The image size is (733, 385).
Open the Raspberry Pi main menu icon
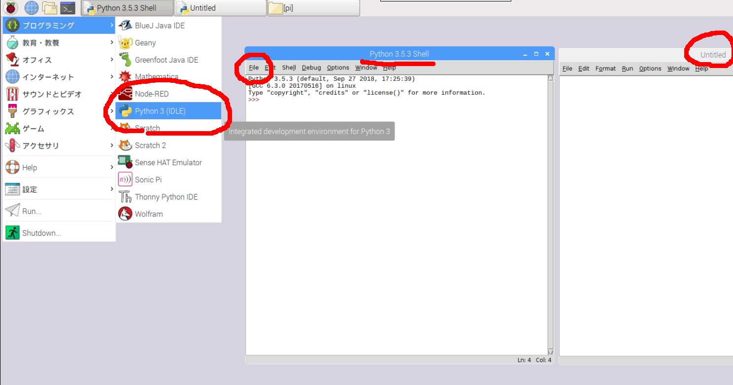pos(10,8)
